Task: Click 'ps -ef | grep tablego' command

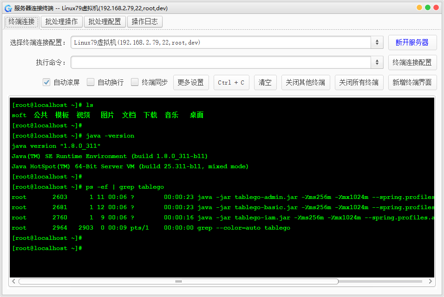Action: (x=125, y=187)
